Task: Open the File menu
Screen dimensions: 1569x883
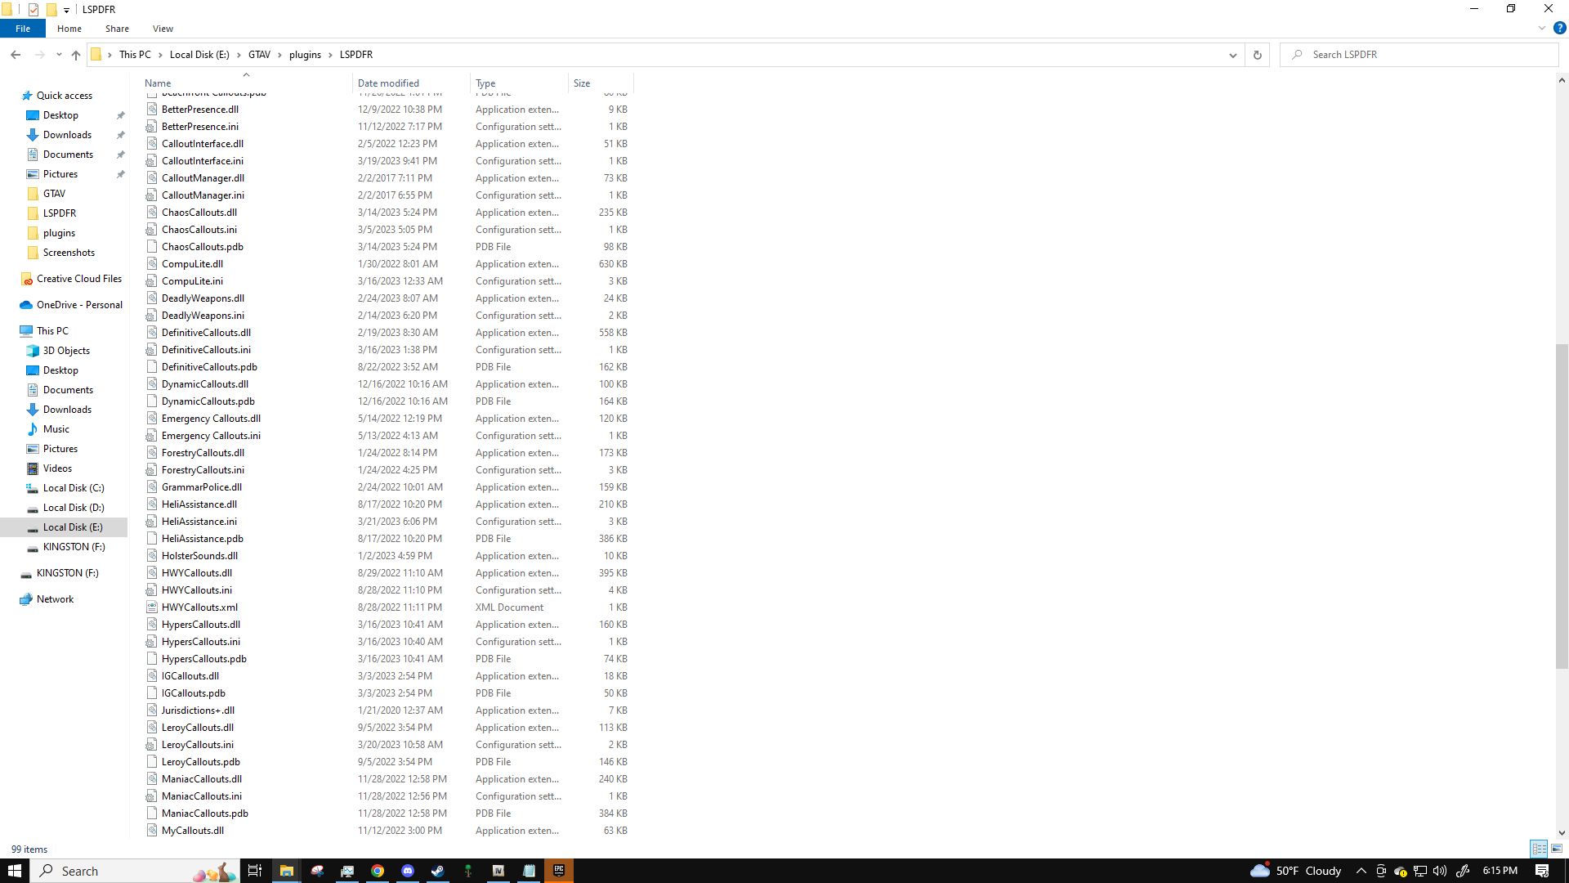Action: click(x=23, y=29)
